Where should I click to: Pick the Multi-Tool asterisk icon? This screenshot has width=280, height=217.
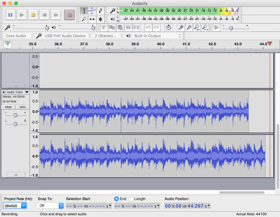(x=100, y=19)
